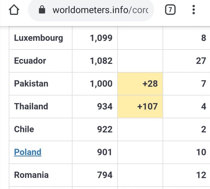The image size is (210, 189).
Task: Click Thailand's 934 cases value
Action: click(x=105, y=106)
